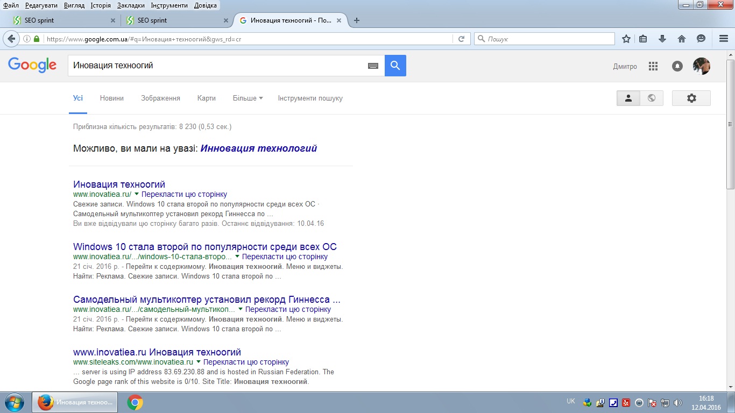The height and width of the screenshot is (413, 735).
Task: Show private results with the person toggle
Action: [628, 98]
